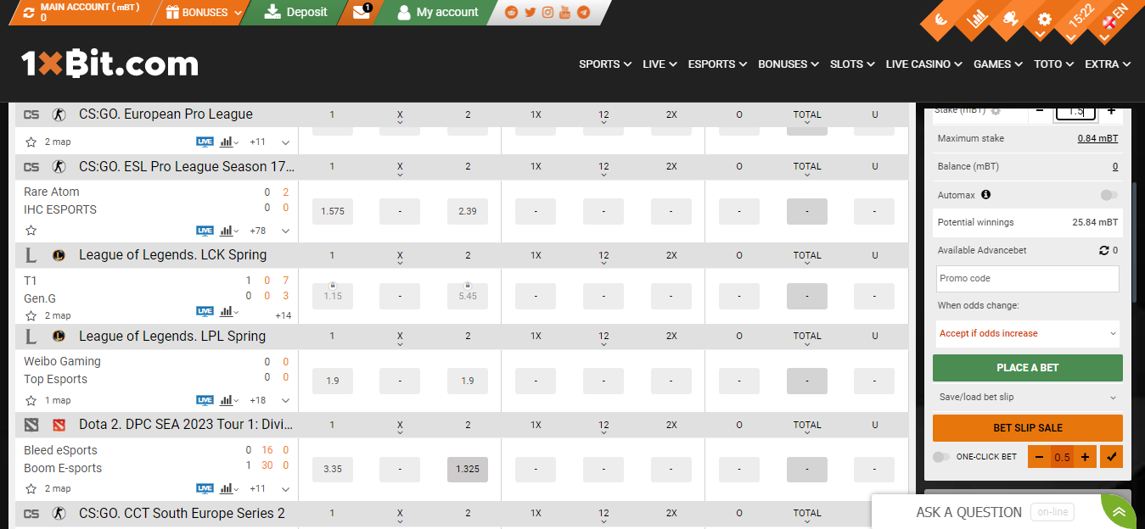Screen dimensions: 1145x529
Task: Click the Instagram icon in header
Action: coord(547,13)
